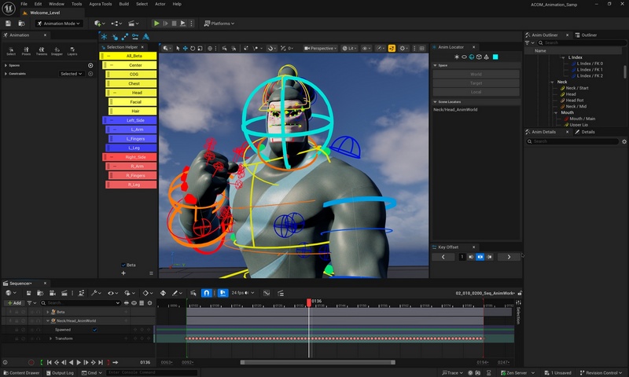Click the settings gear in Anim Details
Image resolution: width=629 pixels, height=377 pixels.
[x=623, y=141]
